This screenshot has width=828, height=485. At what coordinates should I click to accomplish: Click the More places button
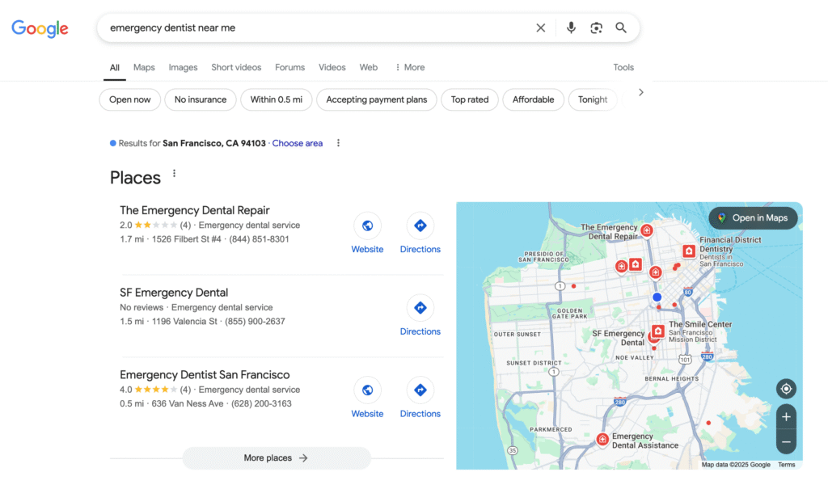tap(277, 458)
